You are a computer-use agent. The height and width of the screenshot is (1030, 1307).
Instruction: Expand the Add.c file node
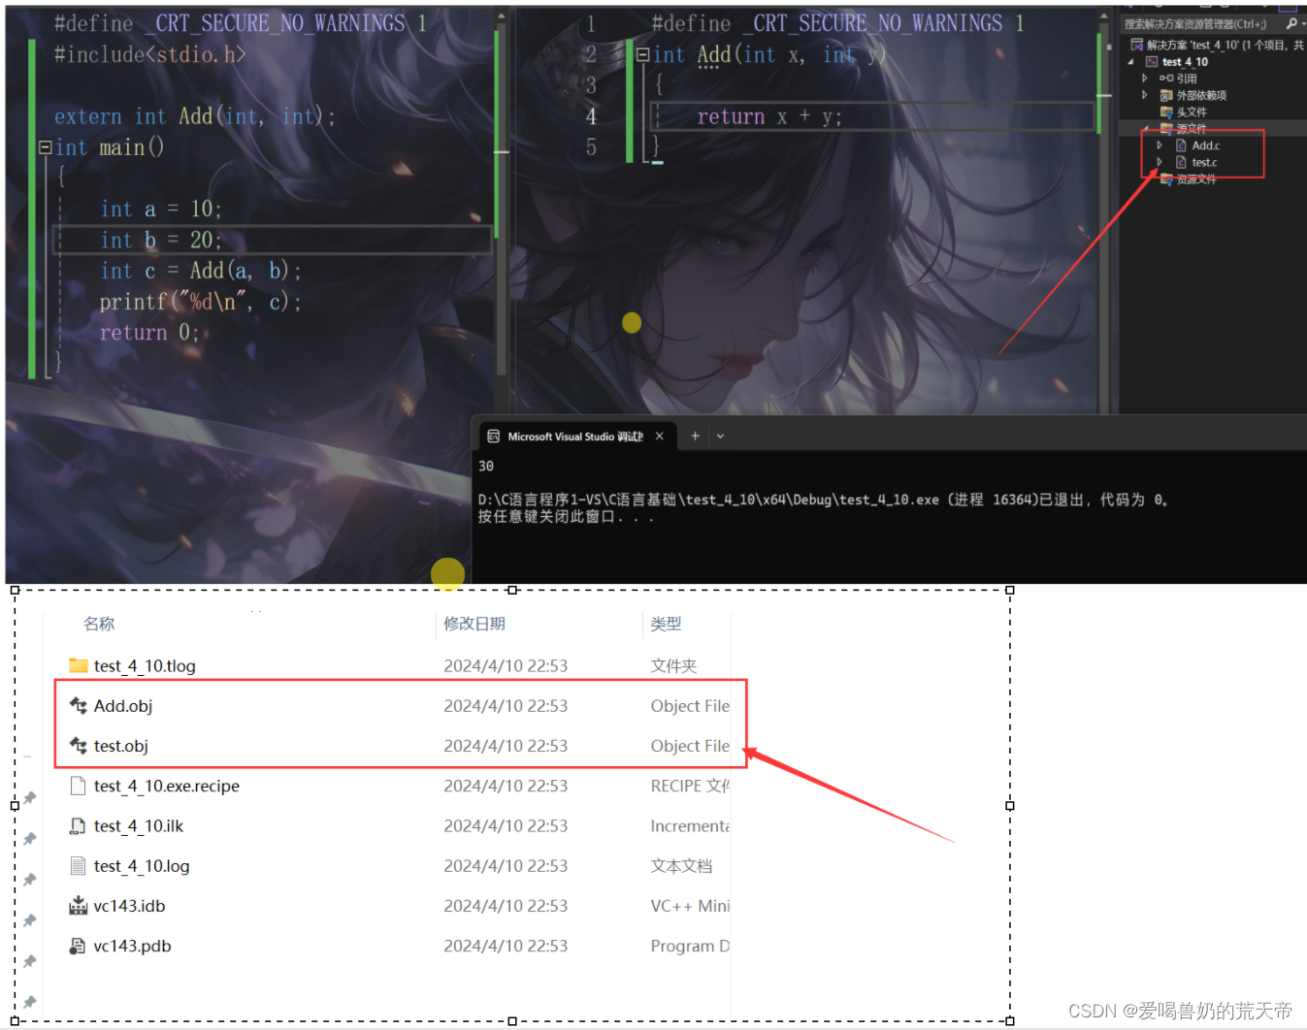coord(1160,145)
